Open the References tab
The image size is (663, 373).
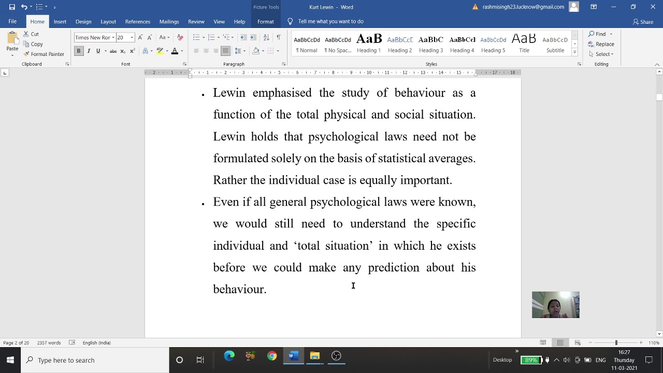138,21
